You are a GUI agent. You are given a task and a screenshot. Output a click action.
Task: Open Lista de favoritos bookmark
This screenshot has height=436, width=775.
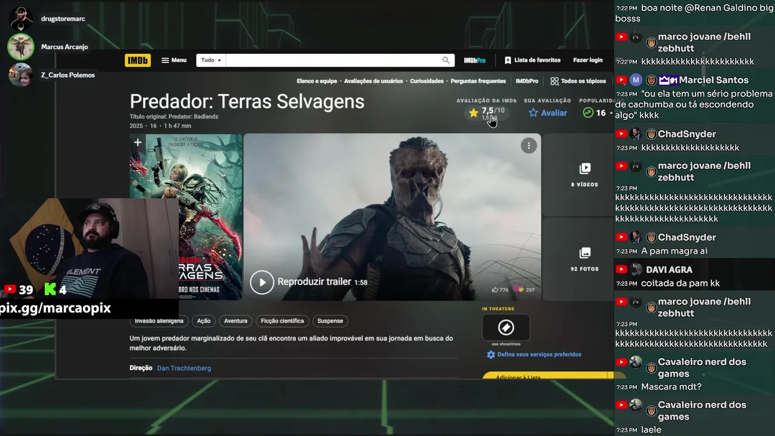pos(532,61)
